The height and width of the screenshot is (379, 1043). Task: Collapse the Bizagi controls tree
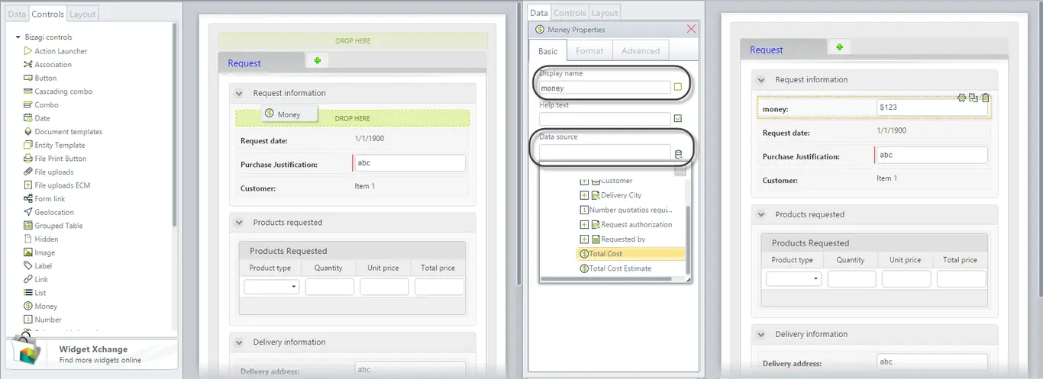coord(18,37)
